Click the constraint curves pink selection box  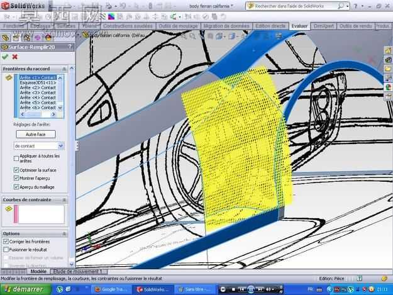42,214
